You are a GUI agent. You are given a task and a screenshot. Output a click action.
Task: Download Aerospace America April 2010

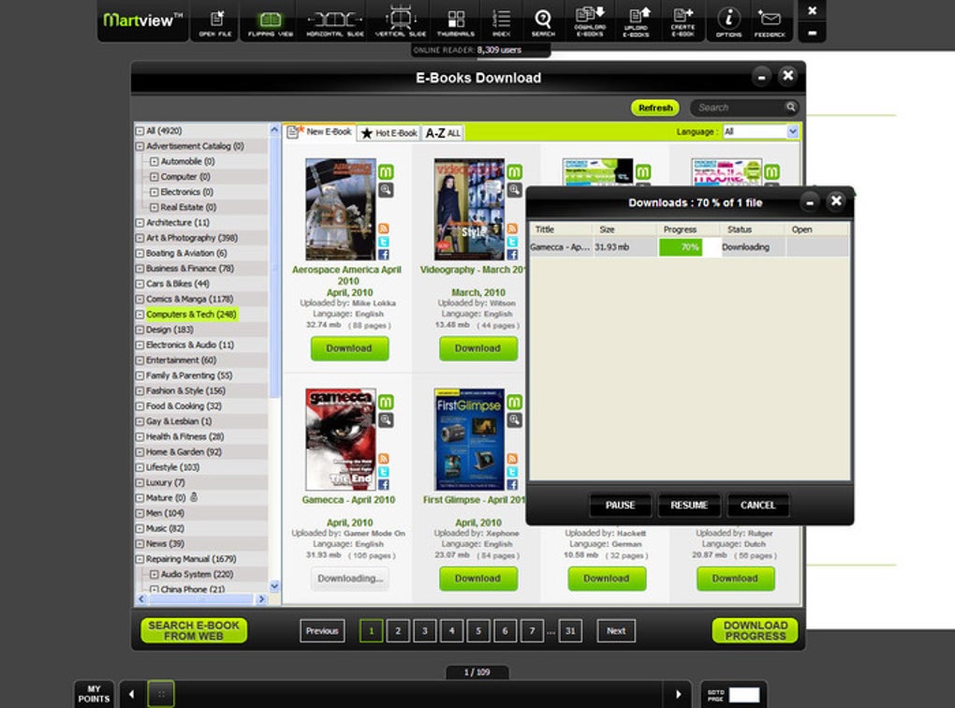pyautogui.click(x=349, y=348)
